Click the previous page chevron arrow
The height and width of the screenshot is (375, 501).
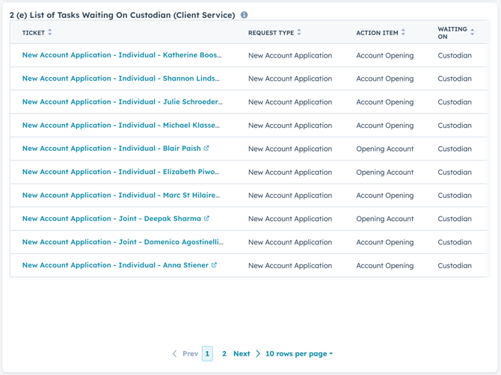click(x=174, y=353)
